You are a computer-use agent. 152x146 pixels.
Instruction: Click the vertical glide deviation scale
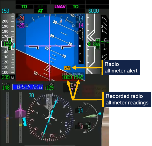click(x=81, y=46)
